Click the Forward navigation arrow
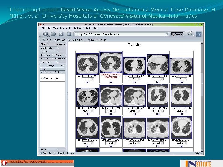Image resolution: width=223 pixels, height=167 pixels. [54, 34]
